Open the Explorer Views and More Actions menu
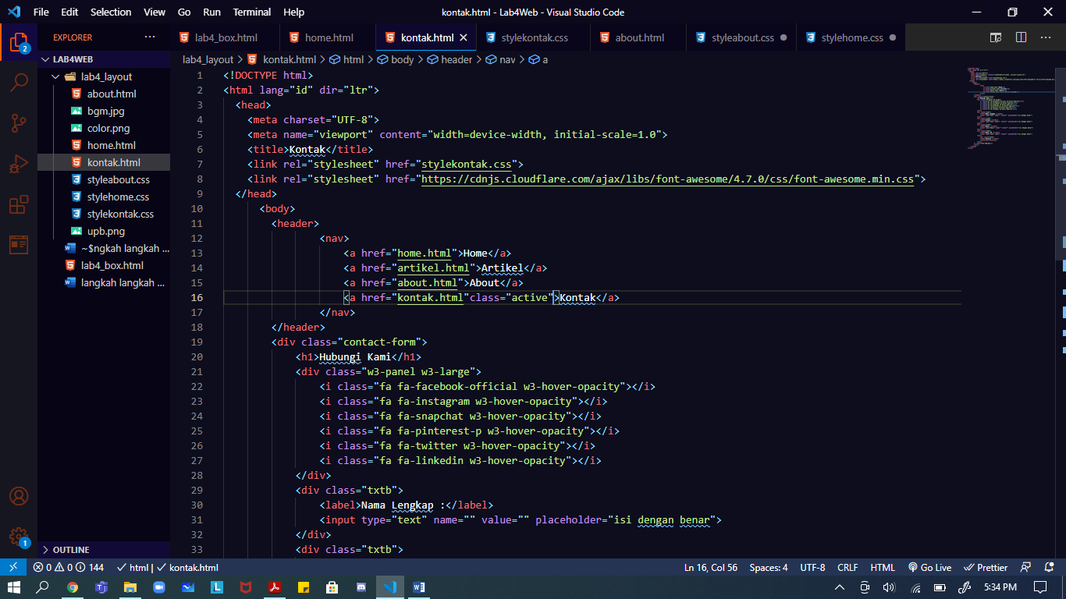The width and height of the screenshot is (1066, 599). point(151,37)
